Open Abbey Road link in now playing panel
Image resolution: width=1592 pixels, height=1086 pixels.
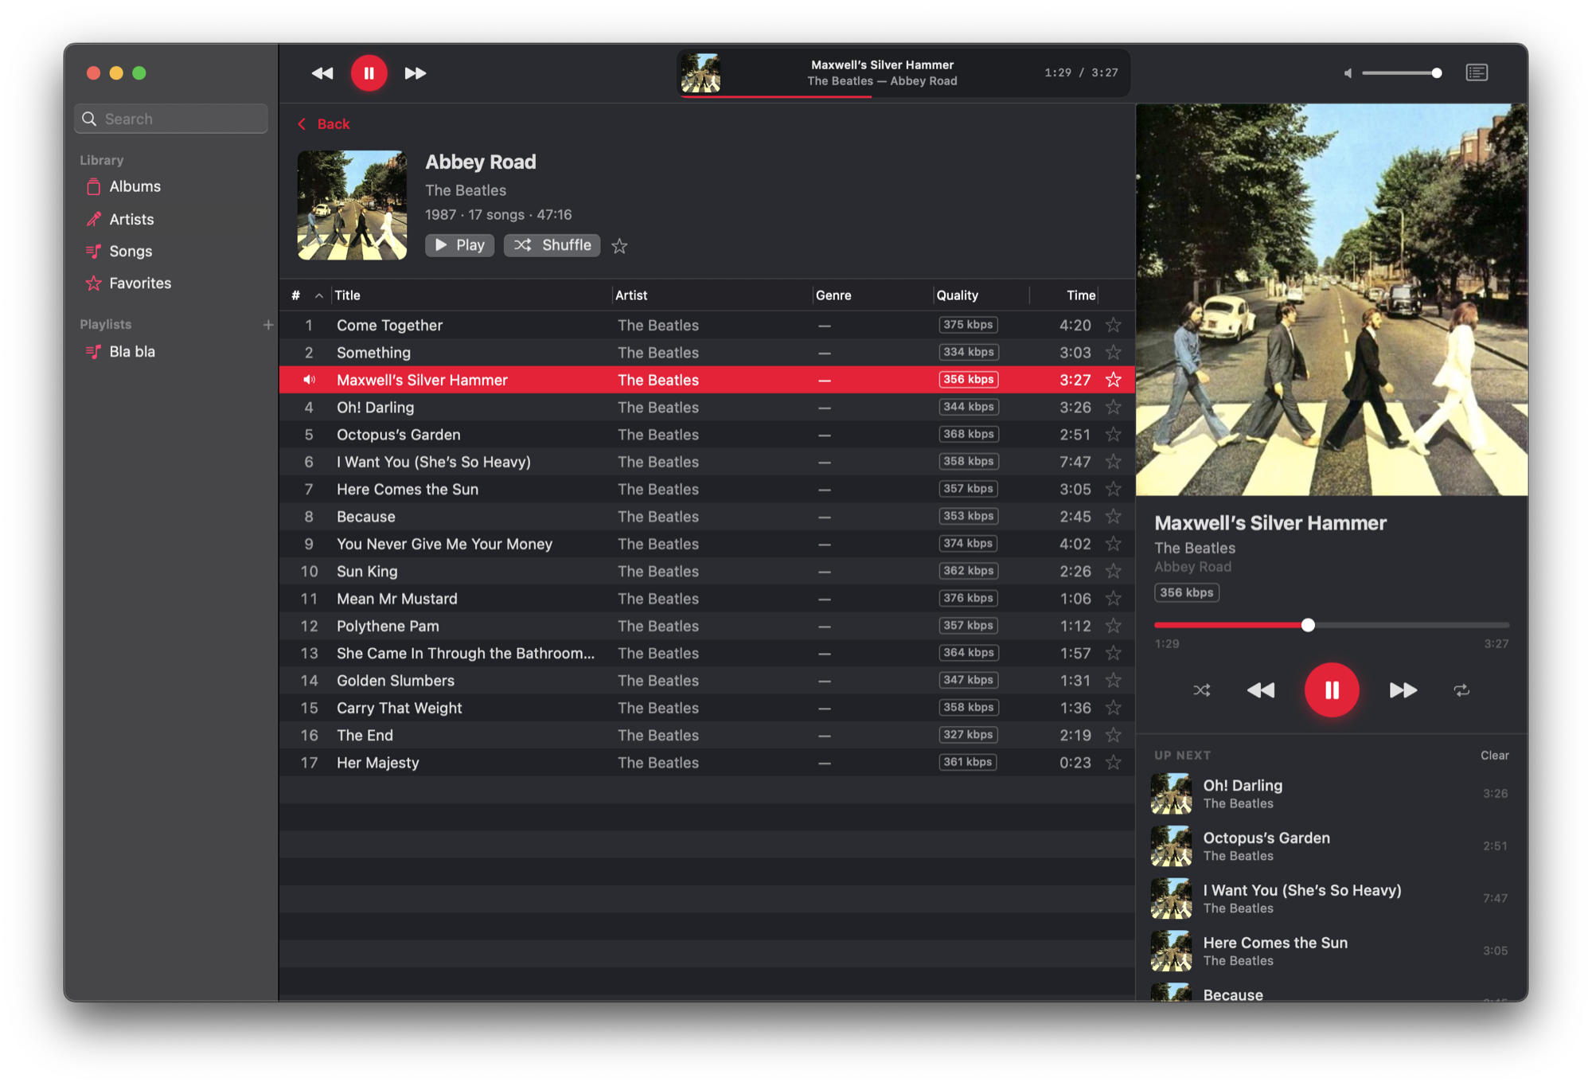(1193, 567)
